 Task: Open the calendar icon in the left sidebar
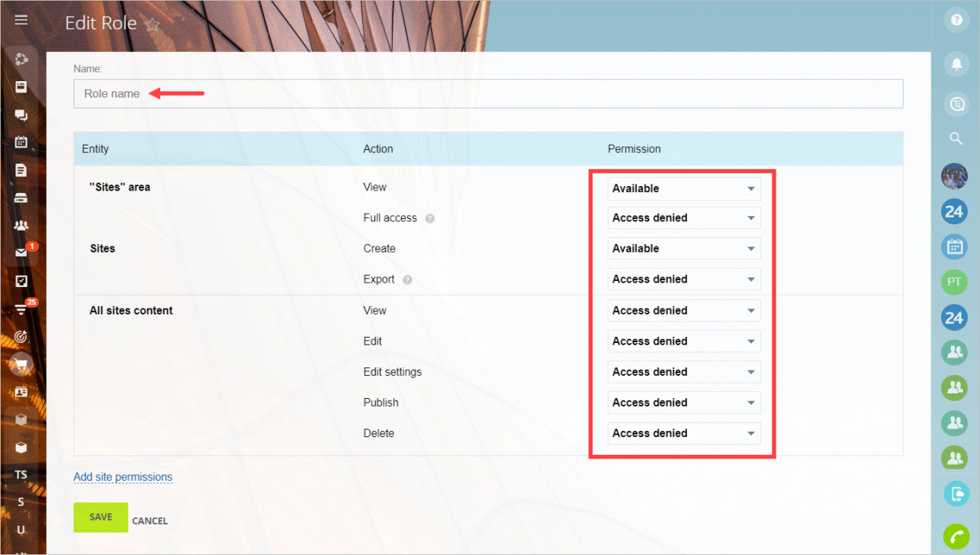click(x=21, y=142)
